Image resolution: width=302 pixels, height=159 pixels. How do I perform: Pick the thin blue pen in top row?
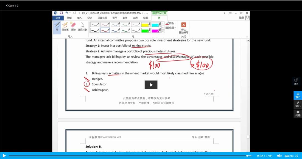pyautogui.click(x=115, y=25)
